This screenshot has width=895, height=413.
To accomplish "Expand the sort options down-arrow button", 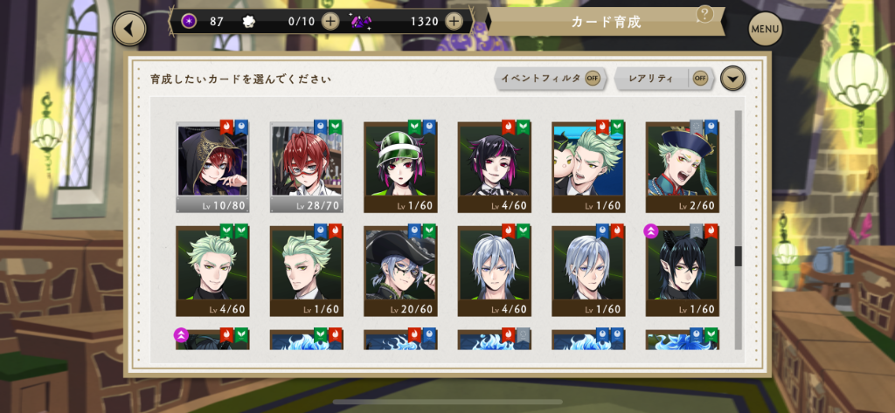I will click(733, 79).
